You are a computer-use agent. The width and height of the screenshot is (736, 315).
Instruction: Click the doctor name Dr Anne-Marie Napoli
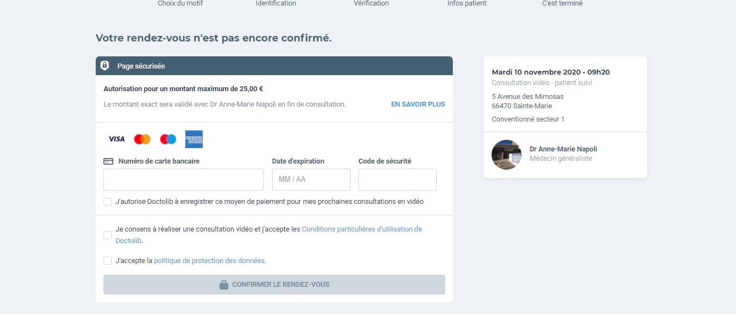click(563, 149)
